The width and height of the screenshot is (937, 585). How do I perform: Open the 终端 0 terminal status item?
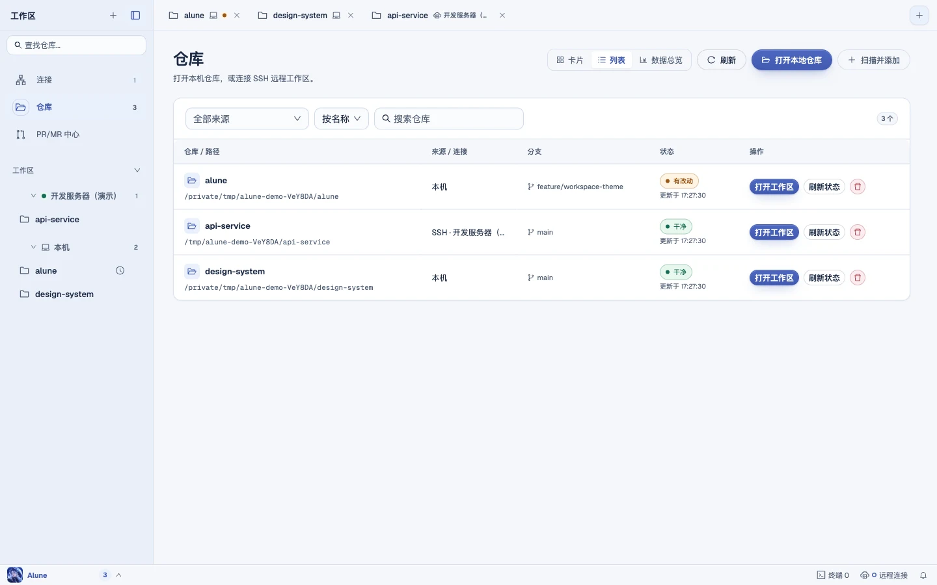pyautogui.click(x=833, y=575)
